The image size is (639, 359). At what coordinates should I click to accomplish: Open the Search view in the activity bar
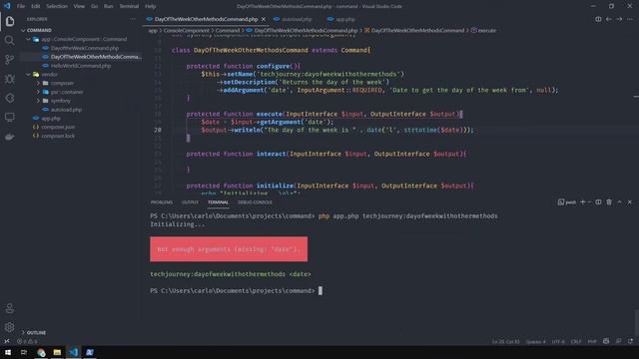(x=10, y=40)
